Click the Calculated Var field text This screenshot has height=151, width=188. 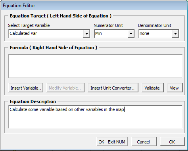(23, 33)
